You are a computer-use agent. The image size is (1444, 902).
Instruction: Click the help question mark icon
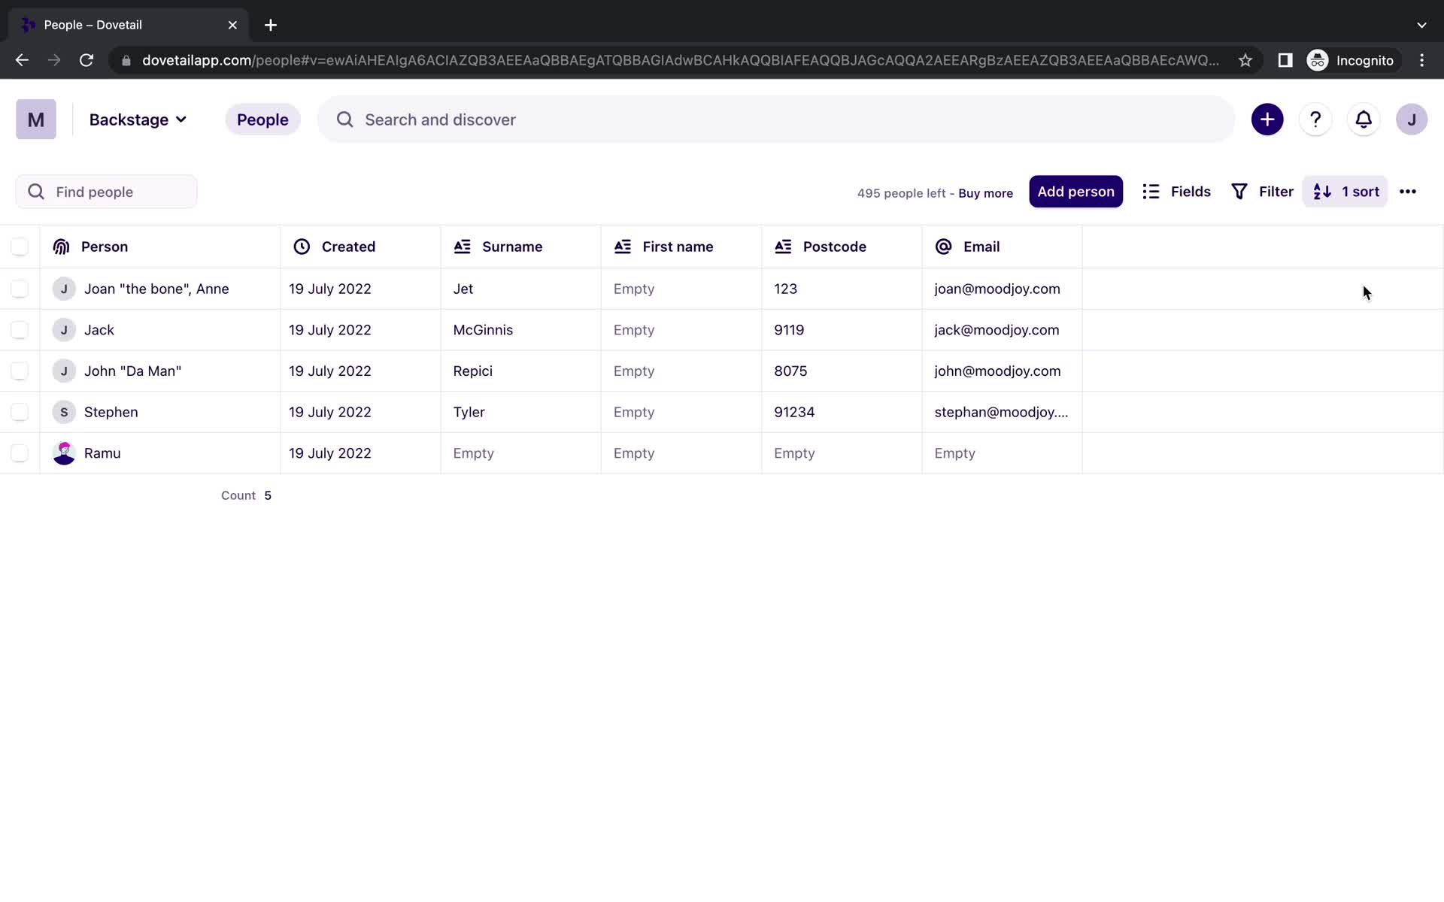coord(1314,119)
